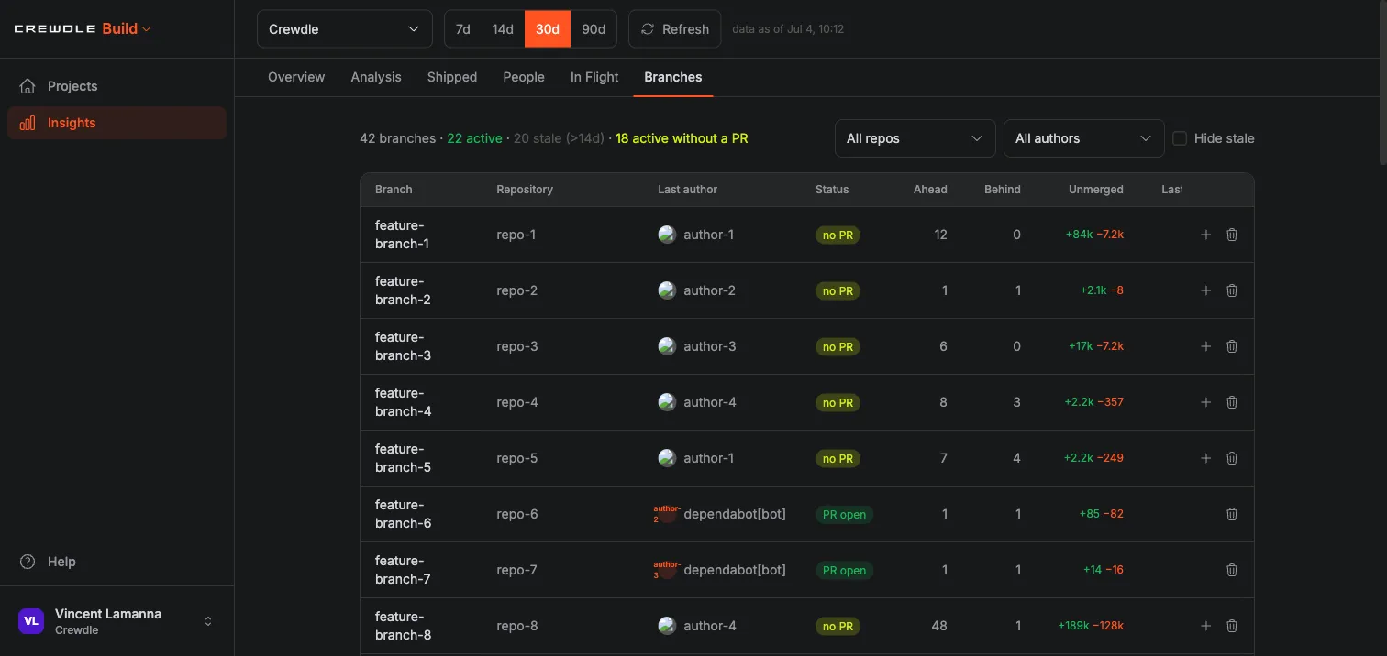1387x656 pixels.
Task: Click trash icon in feature-branch-2 row
Action: click(1232, 290)
